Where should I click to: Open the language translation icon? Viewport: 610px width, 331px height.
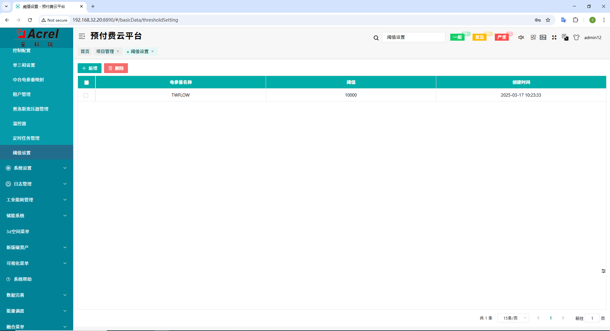pyautogui.click(x=565, y=37)
